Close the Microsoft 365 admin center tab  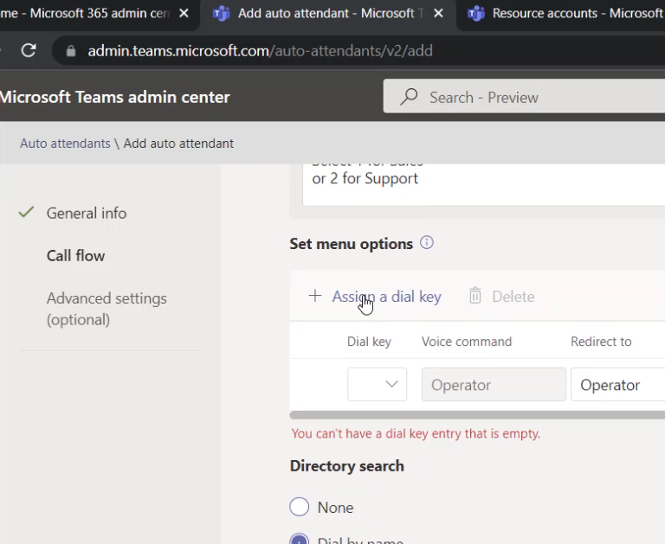click(184, 14)
